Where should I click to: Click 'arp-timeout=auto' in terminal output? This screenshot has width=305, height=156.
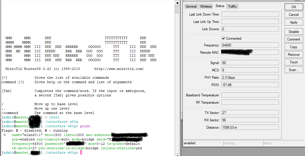click(x=53, y=139)
